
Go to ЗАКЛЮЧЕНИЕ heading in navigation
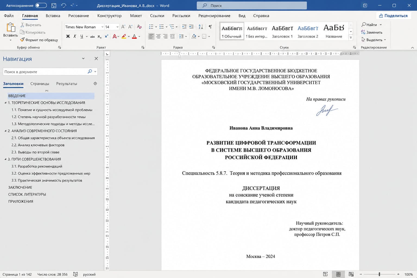pos(20,187)
